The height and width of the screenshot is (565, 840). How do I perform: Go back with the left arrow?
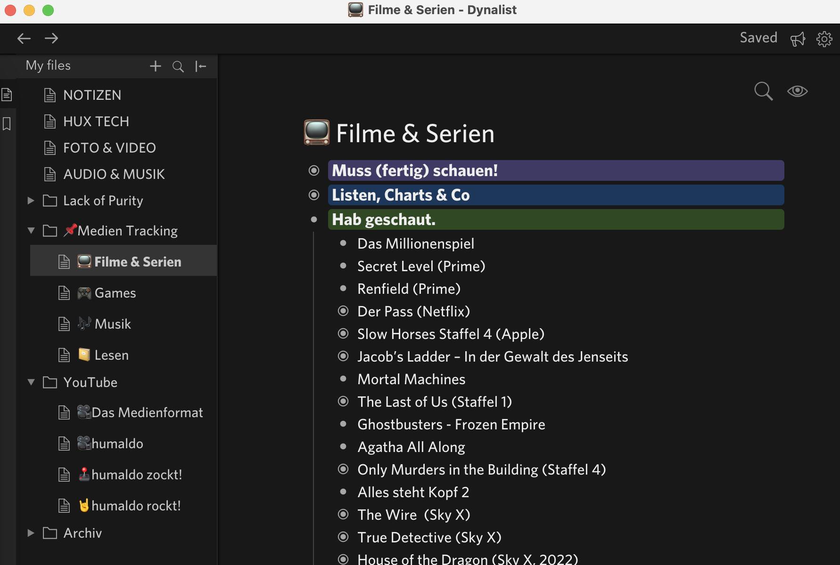pos(24,38)
